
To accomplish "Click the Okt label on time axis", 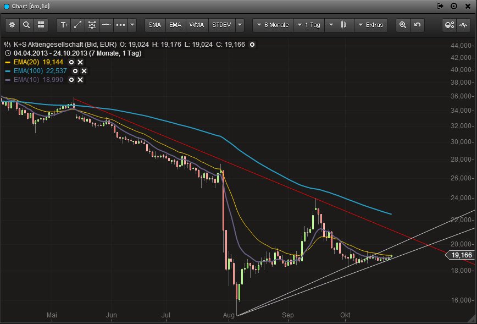I will pos(345,315).
